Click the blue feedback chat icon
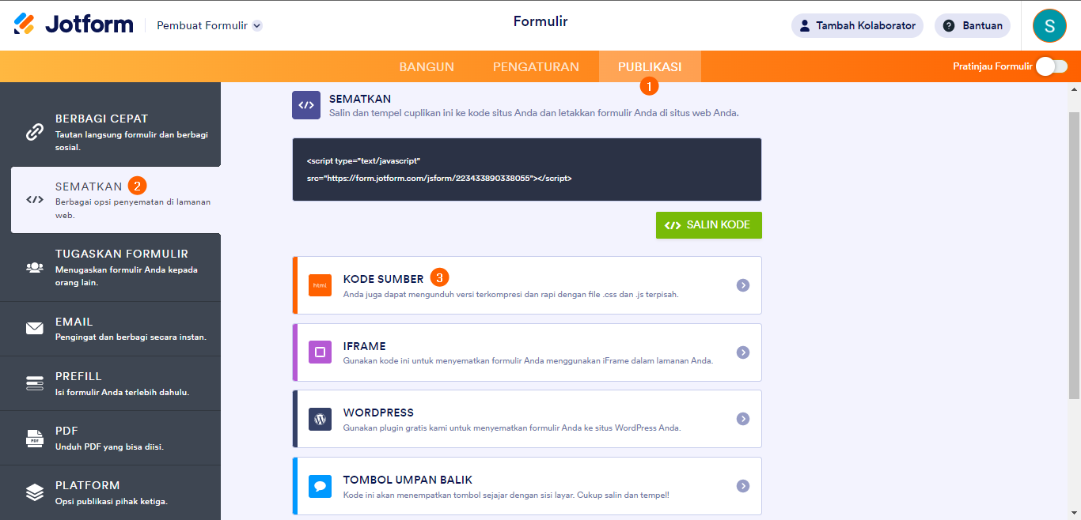1081x520 pixels. pyautogui.click(x=320, y=486)
